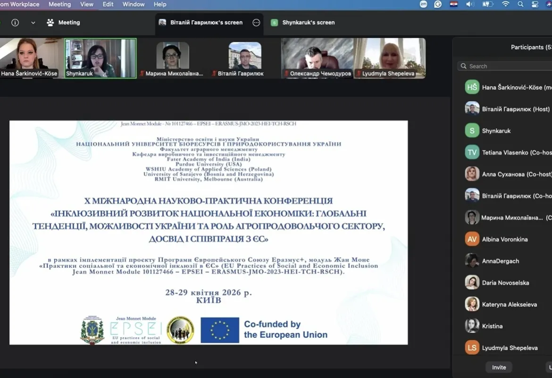Image resolution: width=552 pixels, height=378 pixels.
Task: Open options for Віталій Гаврилюк's shared screen
Action: pos(256,22)
